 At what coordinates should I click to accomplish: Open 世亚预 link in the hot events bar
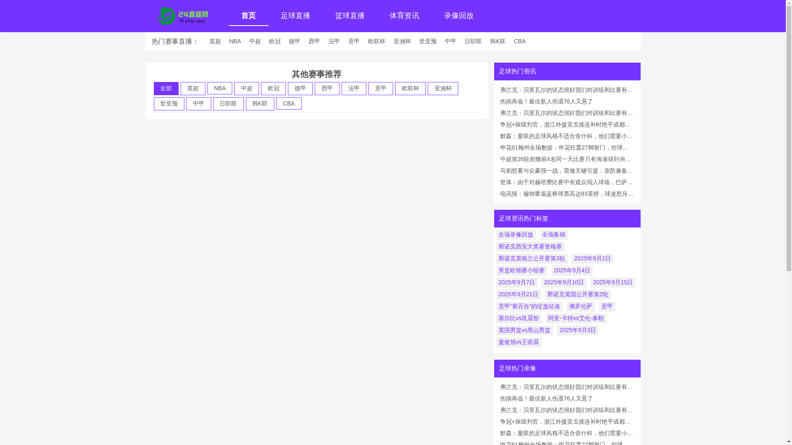point(428,41)
